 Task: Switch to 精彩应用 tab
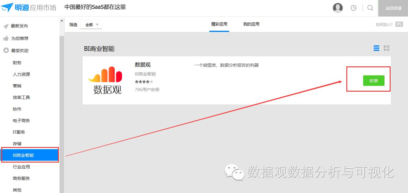coord(219,24)
